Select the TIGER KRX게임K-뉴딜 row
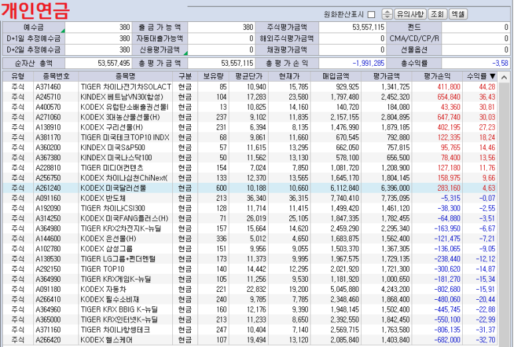This screenshot has width=514, height=347. click(x=250, y=279)
